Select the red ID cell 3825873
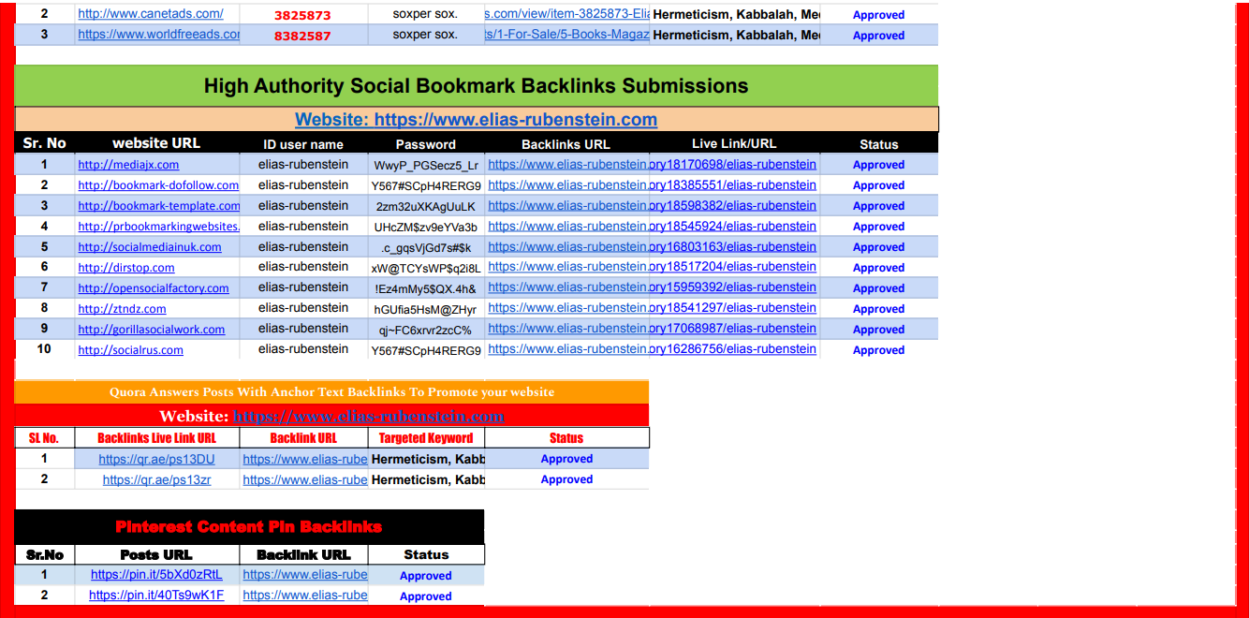The image size is (1249, 618). pyautogui.click(x=302, y=15)
